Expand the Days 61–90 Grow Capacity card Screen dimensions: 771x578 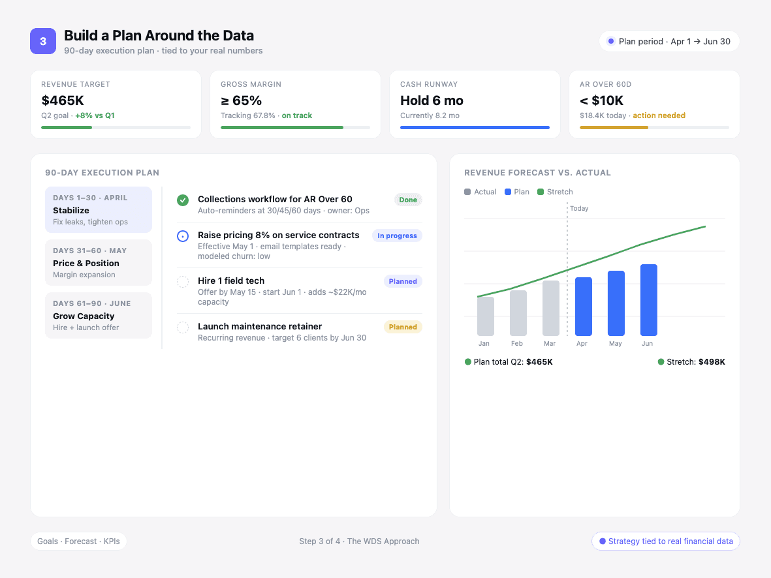pyautogui.click(x=98, y=315)
